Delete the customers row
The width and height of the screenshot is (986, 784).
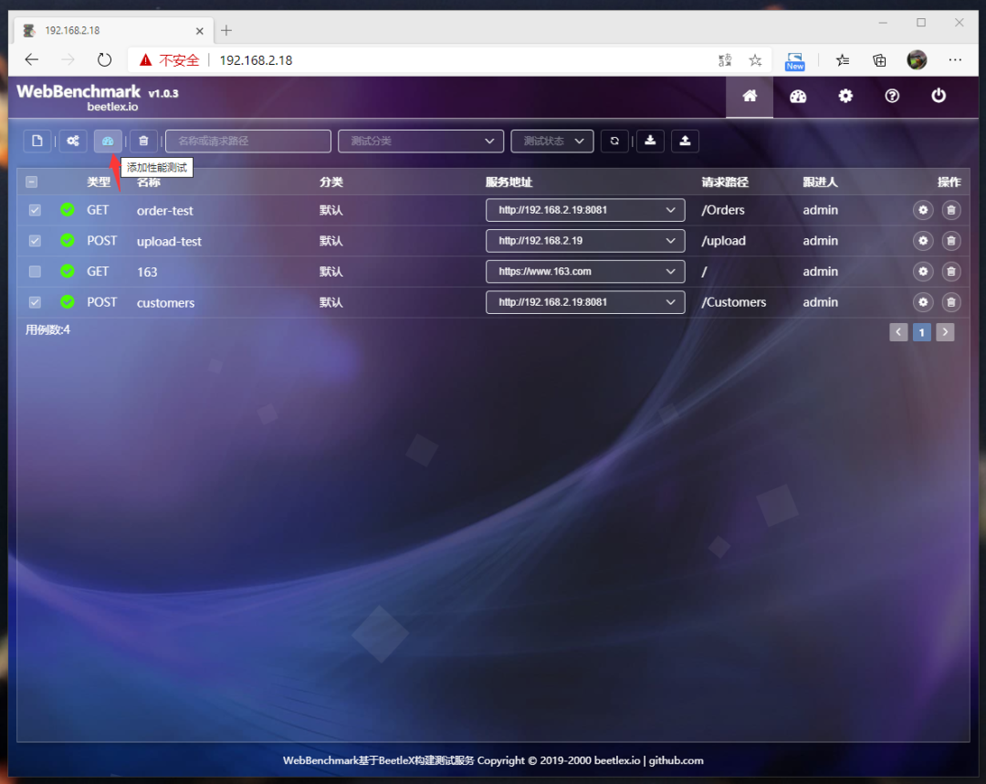click(x=950, y=302)
